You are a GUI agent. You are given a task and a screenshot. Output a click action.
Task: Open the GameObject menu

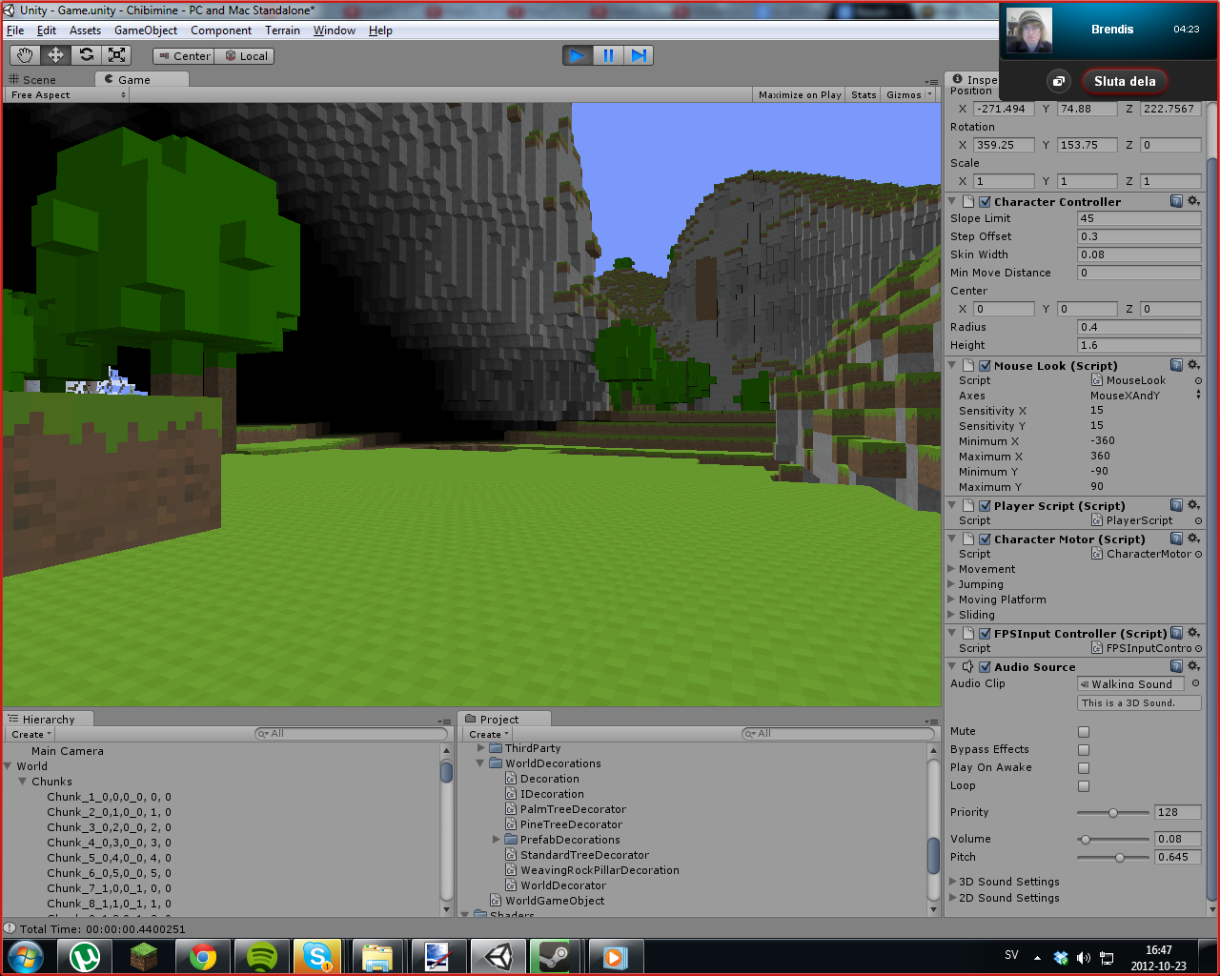pyautogui.click(x=146, y=30)
